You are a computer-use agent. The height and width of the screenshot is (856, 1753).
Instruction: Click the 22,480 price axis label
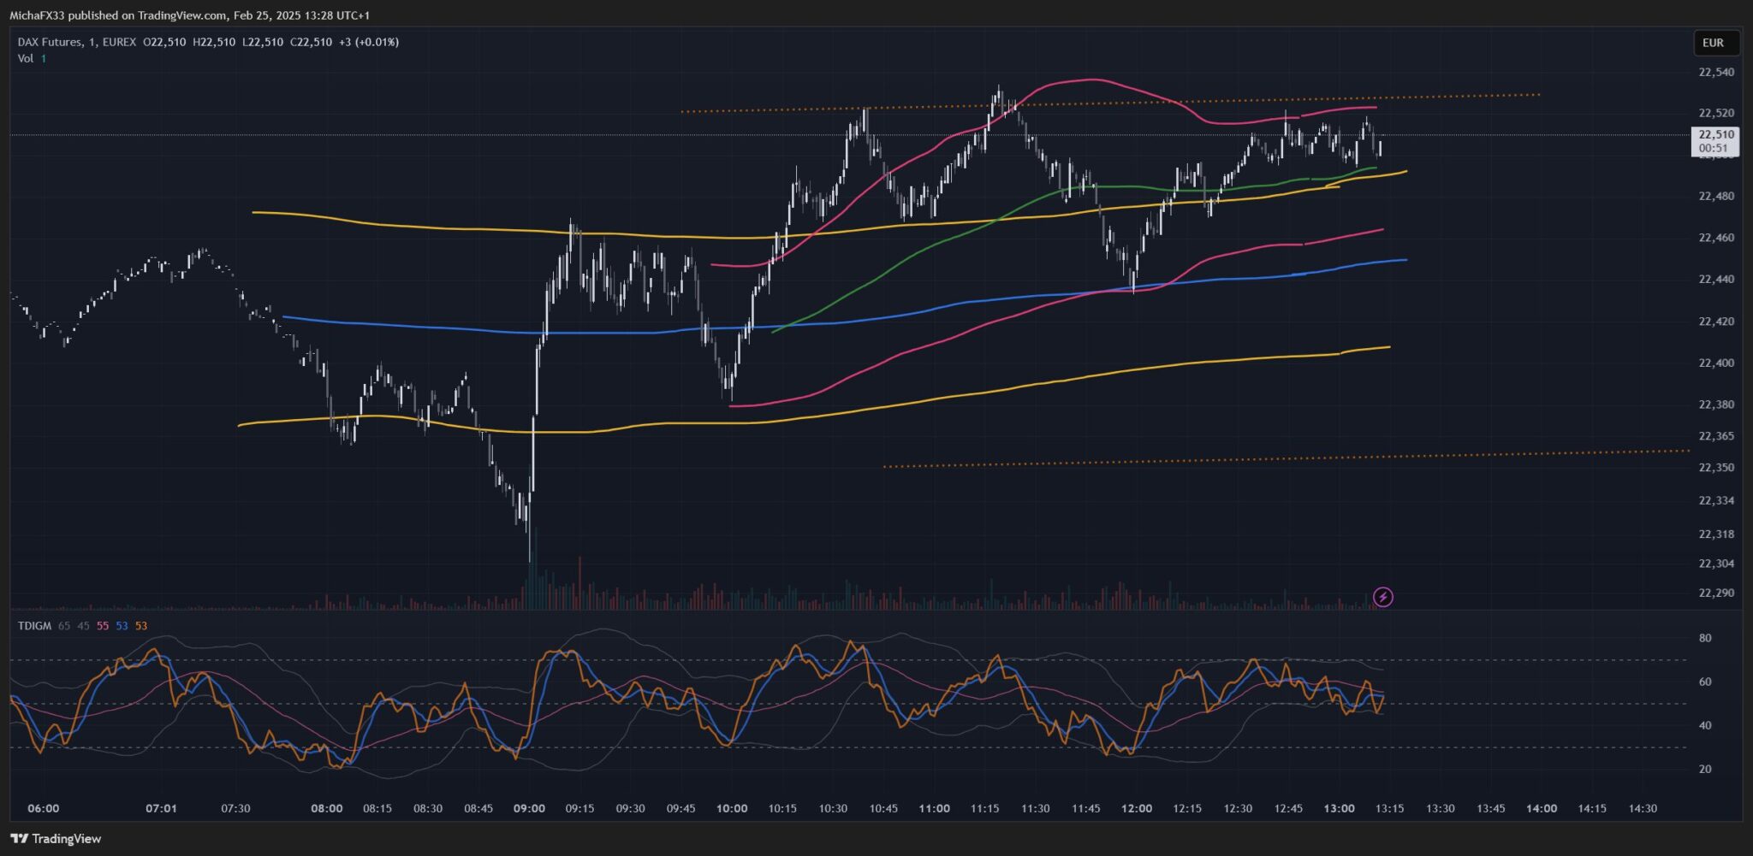(1716, 196)
